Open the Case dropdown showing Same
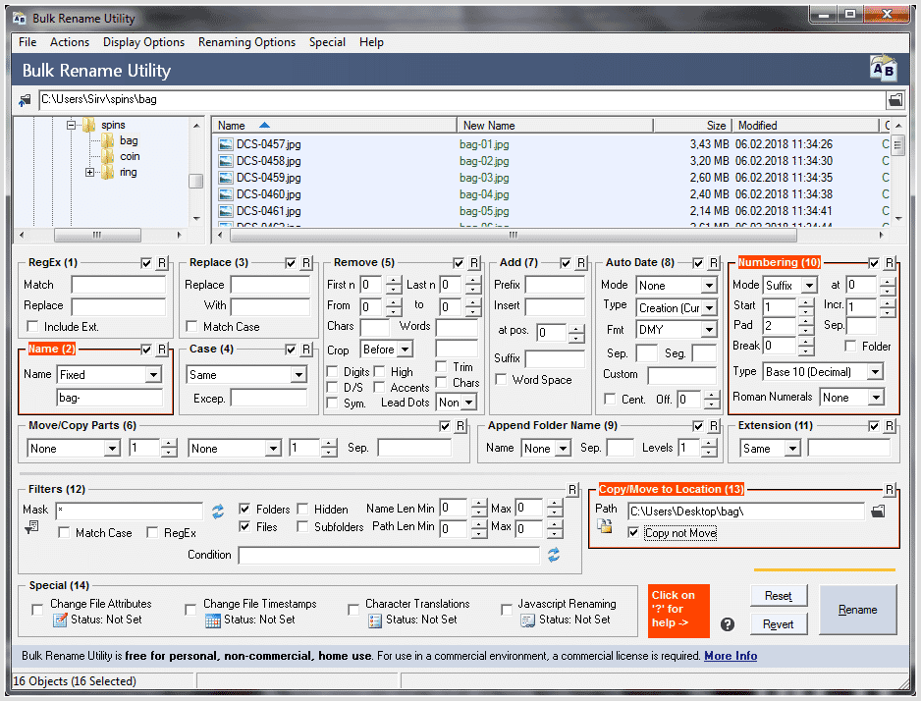 [298, 375]
